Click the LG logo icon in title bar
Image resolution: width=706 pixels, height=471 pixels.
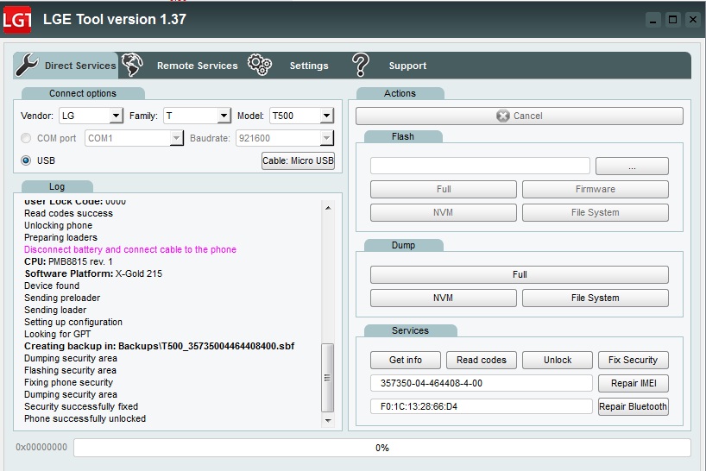coord(16,19)
